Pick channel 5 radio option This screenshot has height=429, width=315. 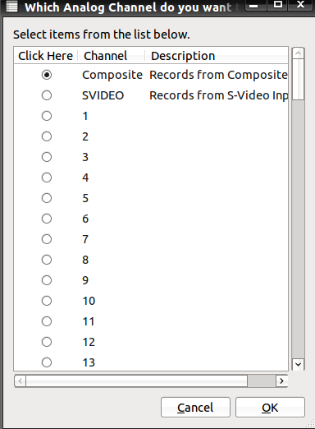(x=47, y=198)
